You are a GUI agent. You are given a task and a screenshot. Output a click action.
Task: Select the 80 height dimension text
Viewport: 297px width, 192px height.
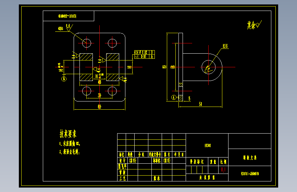pyautogui.click(x=164, y=67)
